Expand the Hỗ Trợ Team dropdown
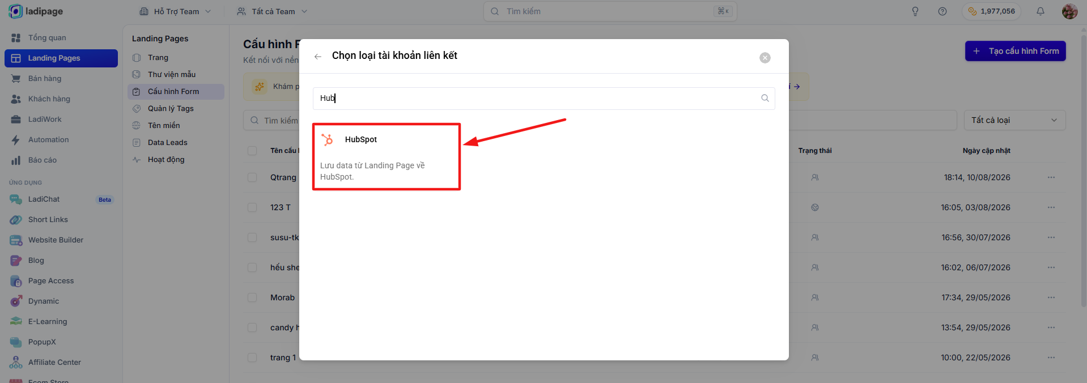1087x383 pixels. (x=175, y=11)
